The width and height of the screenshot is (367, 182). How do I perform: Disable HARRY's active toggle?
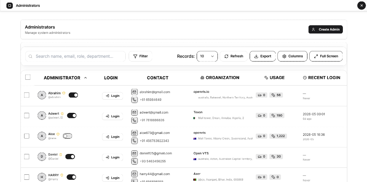tap(71, 177)
